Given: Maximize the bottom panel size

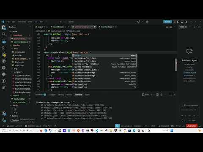Looking at the screenshot, I should click(x=170, y=95).
